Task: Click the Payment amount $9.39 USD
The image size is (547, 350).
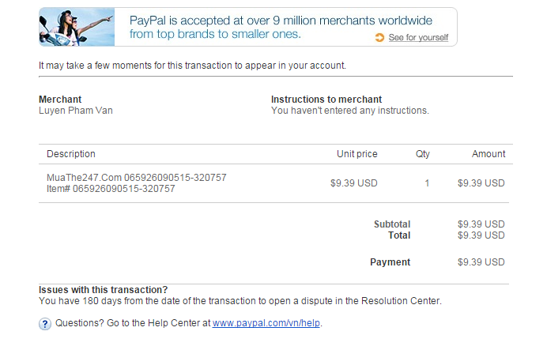Action: (481, 262)
